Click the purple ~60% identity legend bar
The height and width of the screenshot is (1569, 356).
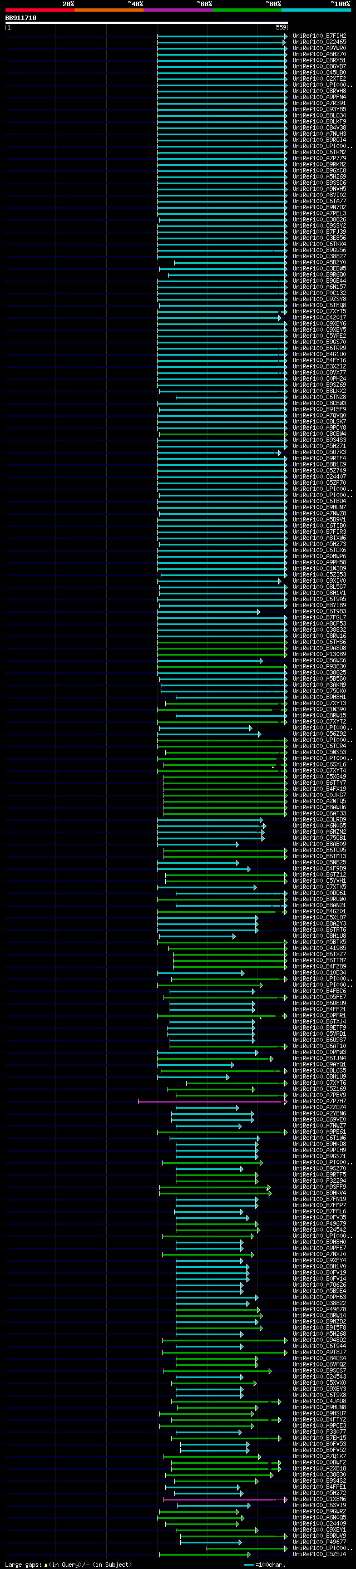pyautogui.click(x=179, y=10)
